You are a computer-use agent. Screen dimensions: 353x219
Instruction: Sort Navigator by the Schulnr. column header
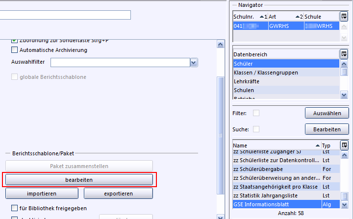pos(250,17)
